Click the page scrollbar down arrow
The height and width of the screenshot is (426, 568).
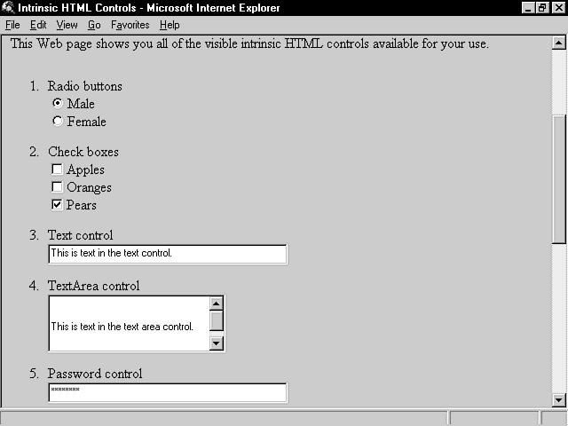click(x=558, y=400)
